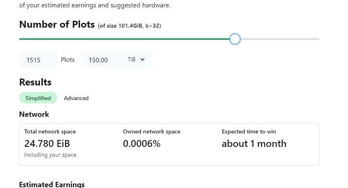
Task: Click the gray unfilled slider track
Action: pyautogui.click(x=280, y=39)
